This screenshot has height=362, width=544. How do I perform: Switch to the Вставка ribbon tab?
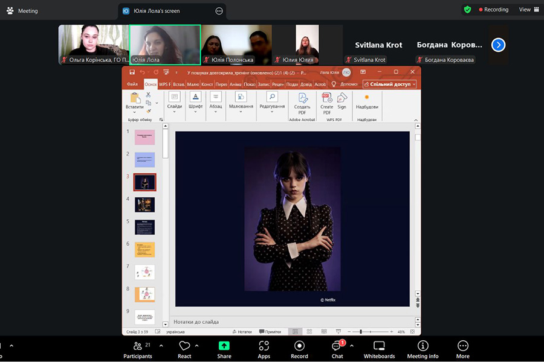point(178,84)
